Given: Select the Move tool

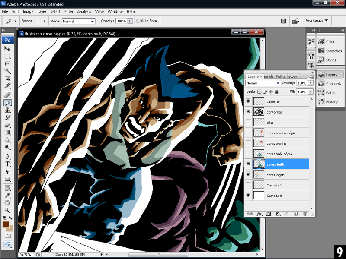Looking at the screenshot, I should (8, 49).
